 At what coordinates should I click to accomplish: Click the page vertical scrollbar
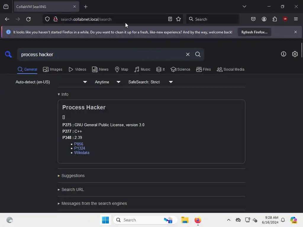(302, 50)
